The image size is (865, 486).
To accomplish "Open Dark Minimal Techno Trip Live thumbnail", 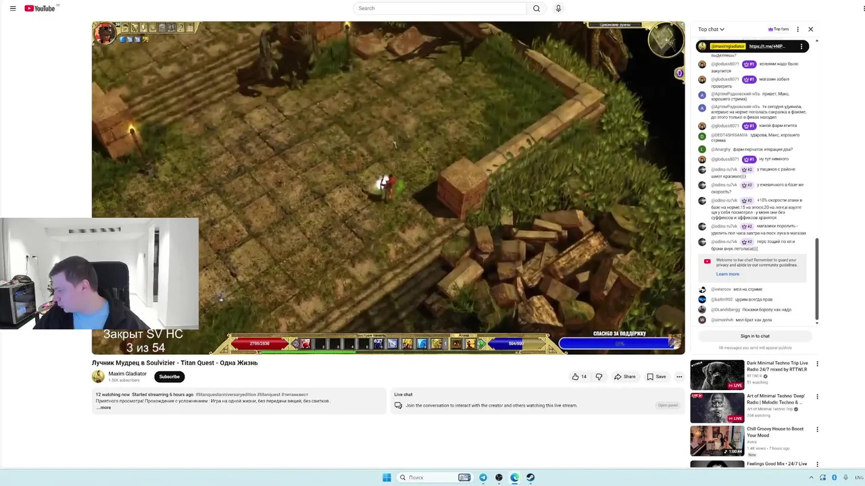I will (x=717, y=375).
